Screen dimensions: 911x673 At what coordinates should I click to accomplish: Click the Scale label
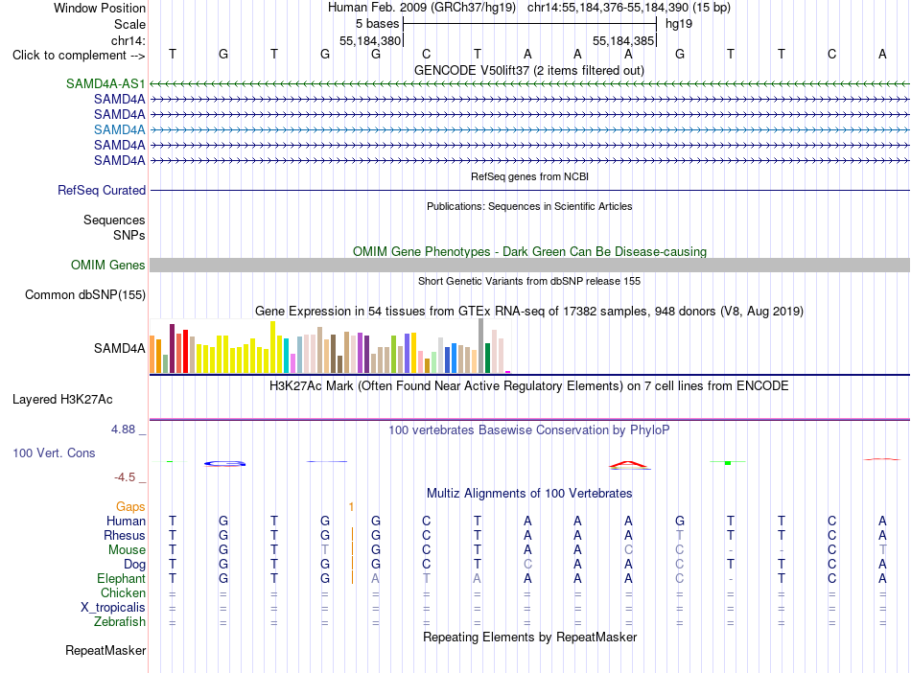pos(129,24)
